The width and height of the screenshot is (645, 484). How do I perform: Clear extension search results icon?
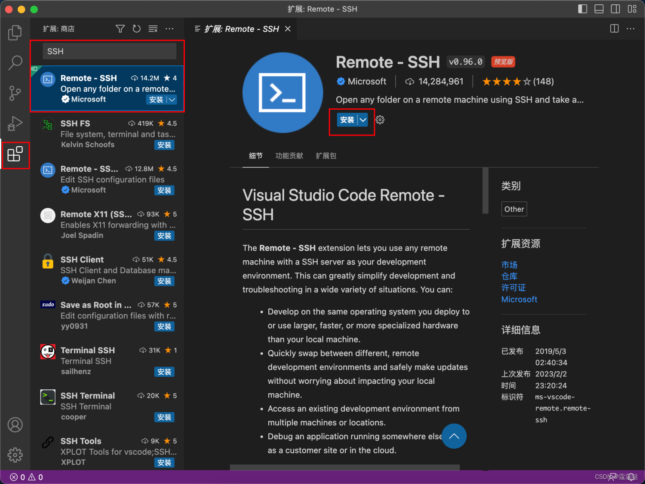click(153, 29)
